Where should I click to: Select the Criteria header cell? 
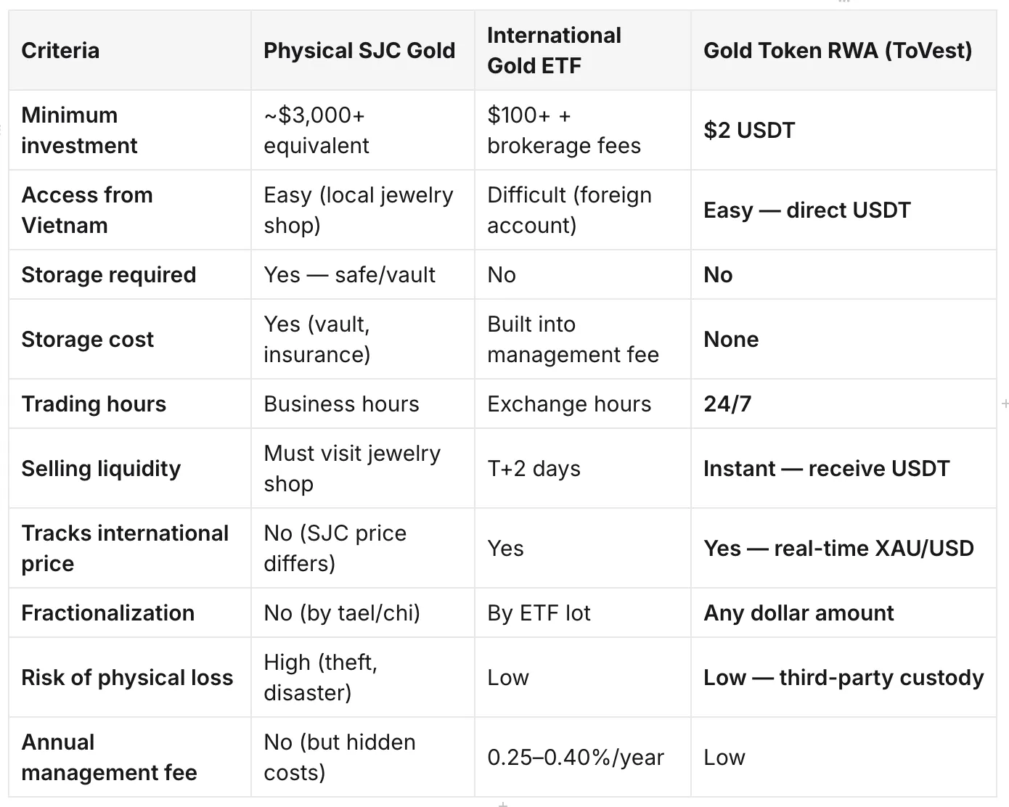(130, 50)
